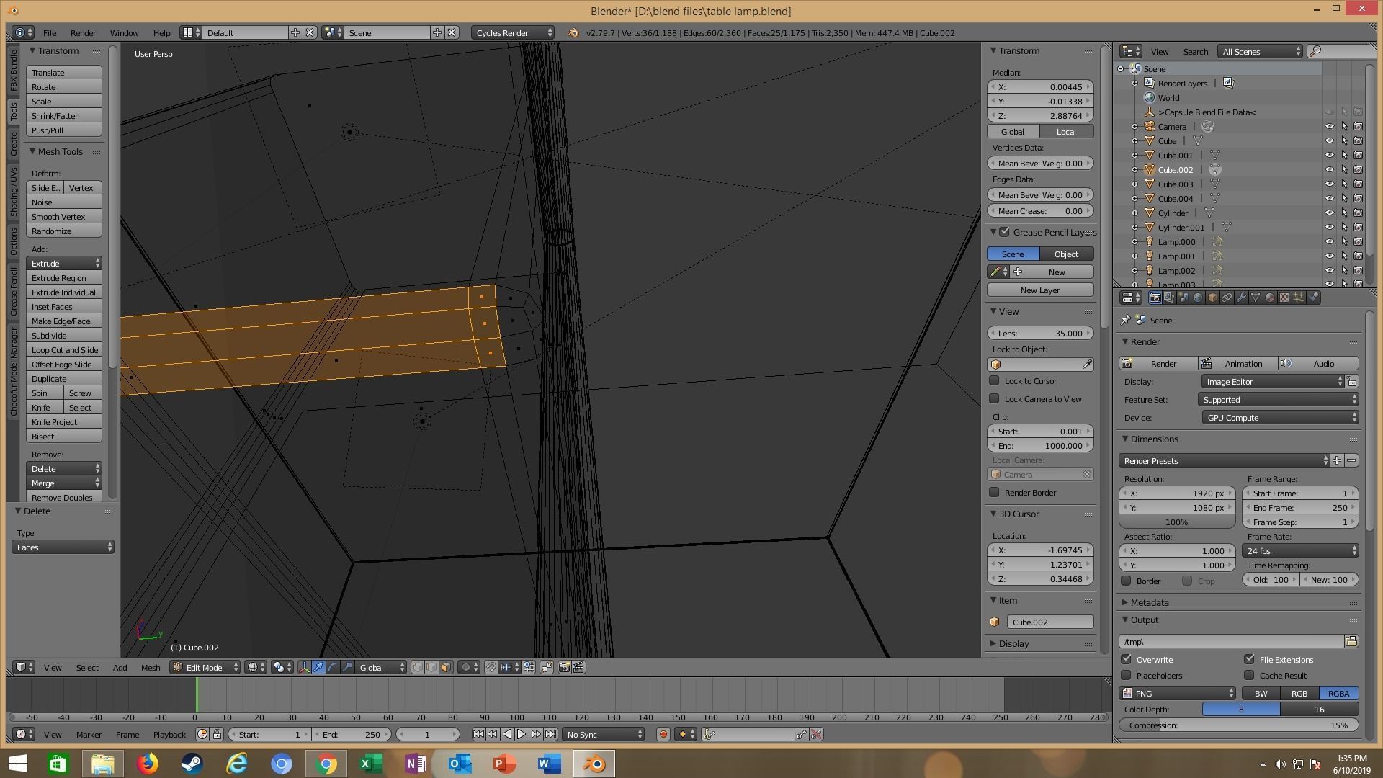Open the Cycles Render engine dropdown
The width and height of the screenshot is (1383, 778).
(513, 32)
